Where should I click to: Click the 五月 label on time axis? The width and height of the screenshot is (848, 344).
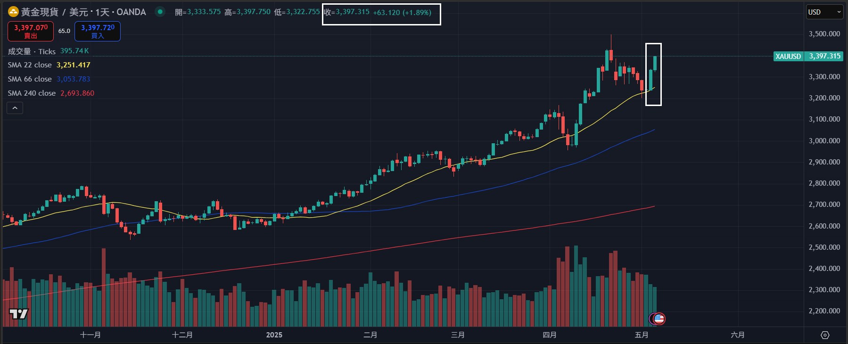tap(641, 335)
